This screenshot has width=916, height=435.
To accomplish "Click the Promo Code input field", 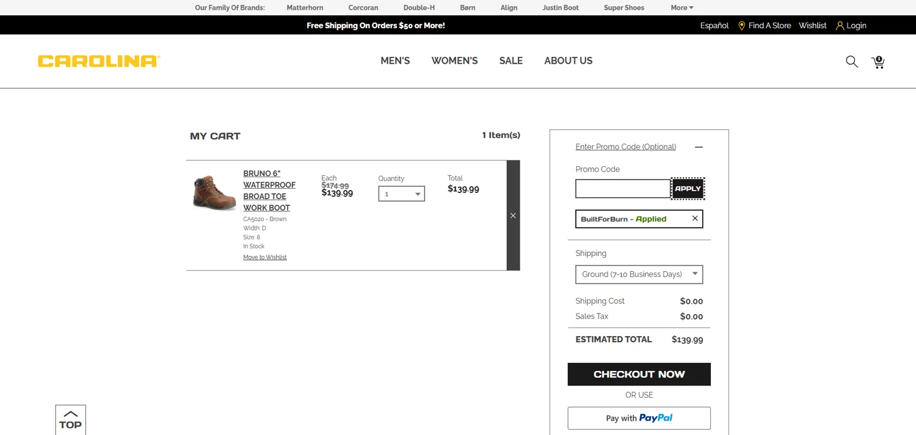I will point(623,189).
